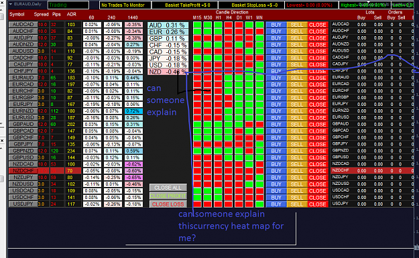Click NZDJPY -0.65% value in 1440 column
The width and height of the screenshot is (419, 258).
(133, 178)
